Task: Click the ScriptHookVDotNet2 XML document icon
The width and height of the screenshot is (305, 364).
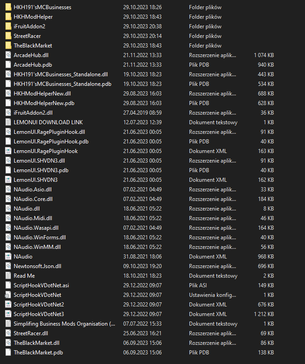Action: coord(8,305)
